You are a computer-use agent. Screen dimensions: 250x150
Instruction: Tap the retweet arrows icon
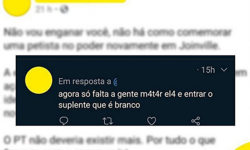108,121
